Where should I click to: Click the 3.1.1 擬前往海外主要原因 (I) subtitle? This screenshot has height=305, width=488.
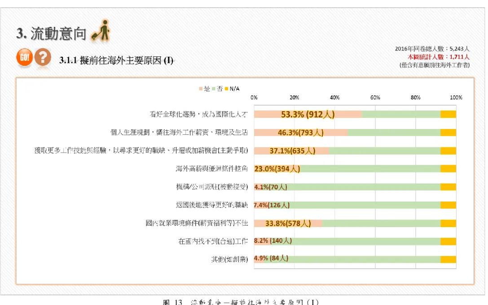pyautogui.click(x=116, y=60)
